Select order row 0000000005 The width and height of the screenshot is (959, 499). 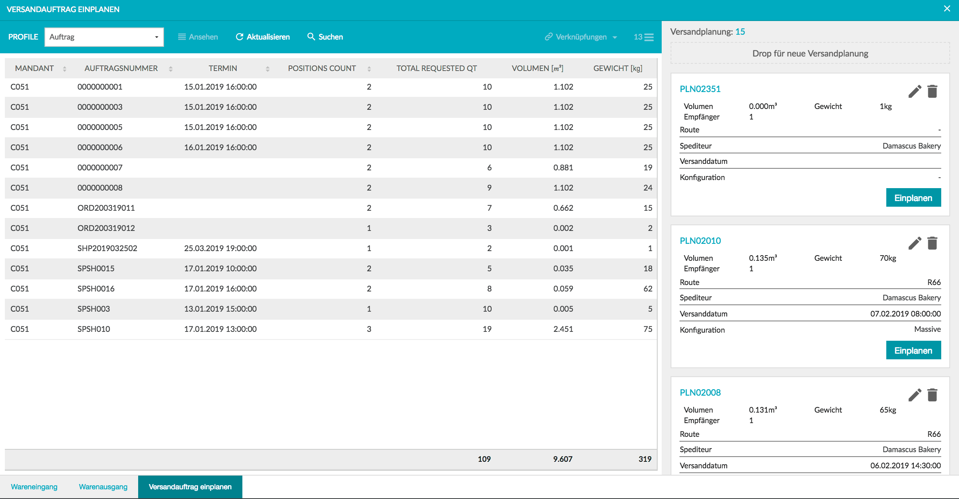(331, 127)
